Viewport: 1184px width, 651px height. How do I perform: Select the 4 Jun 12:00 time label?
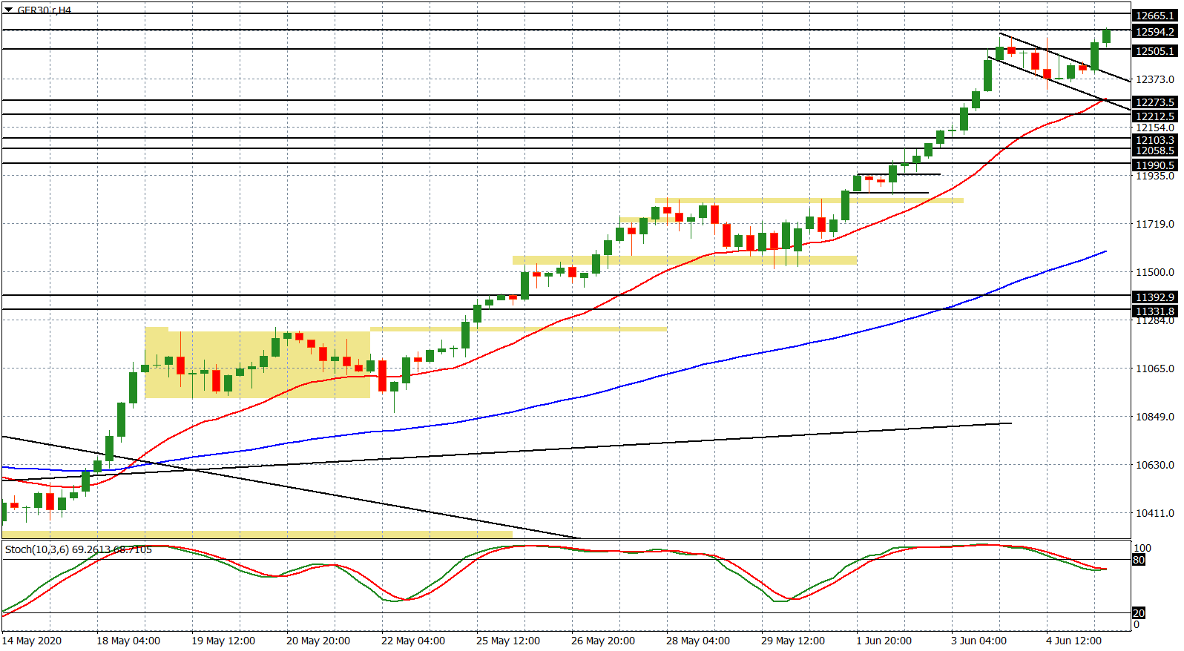pos(1074,641)
